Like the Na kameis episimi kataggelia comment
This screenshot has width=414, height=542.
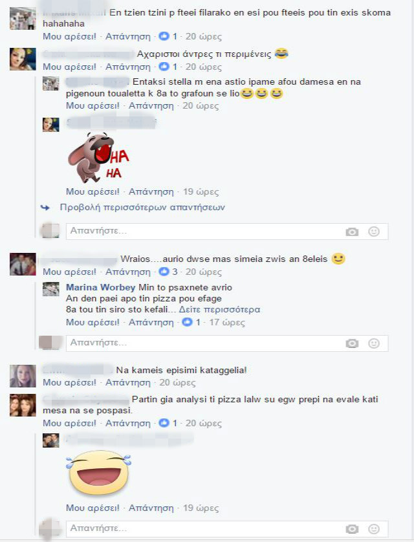69,383
